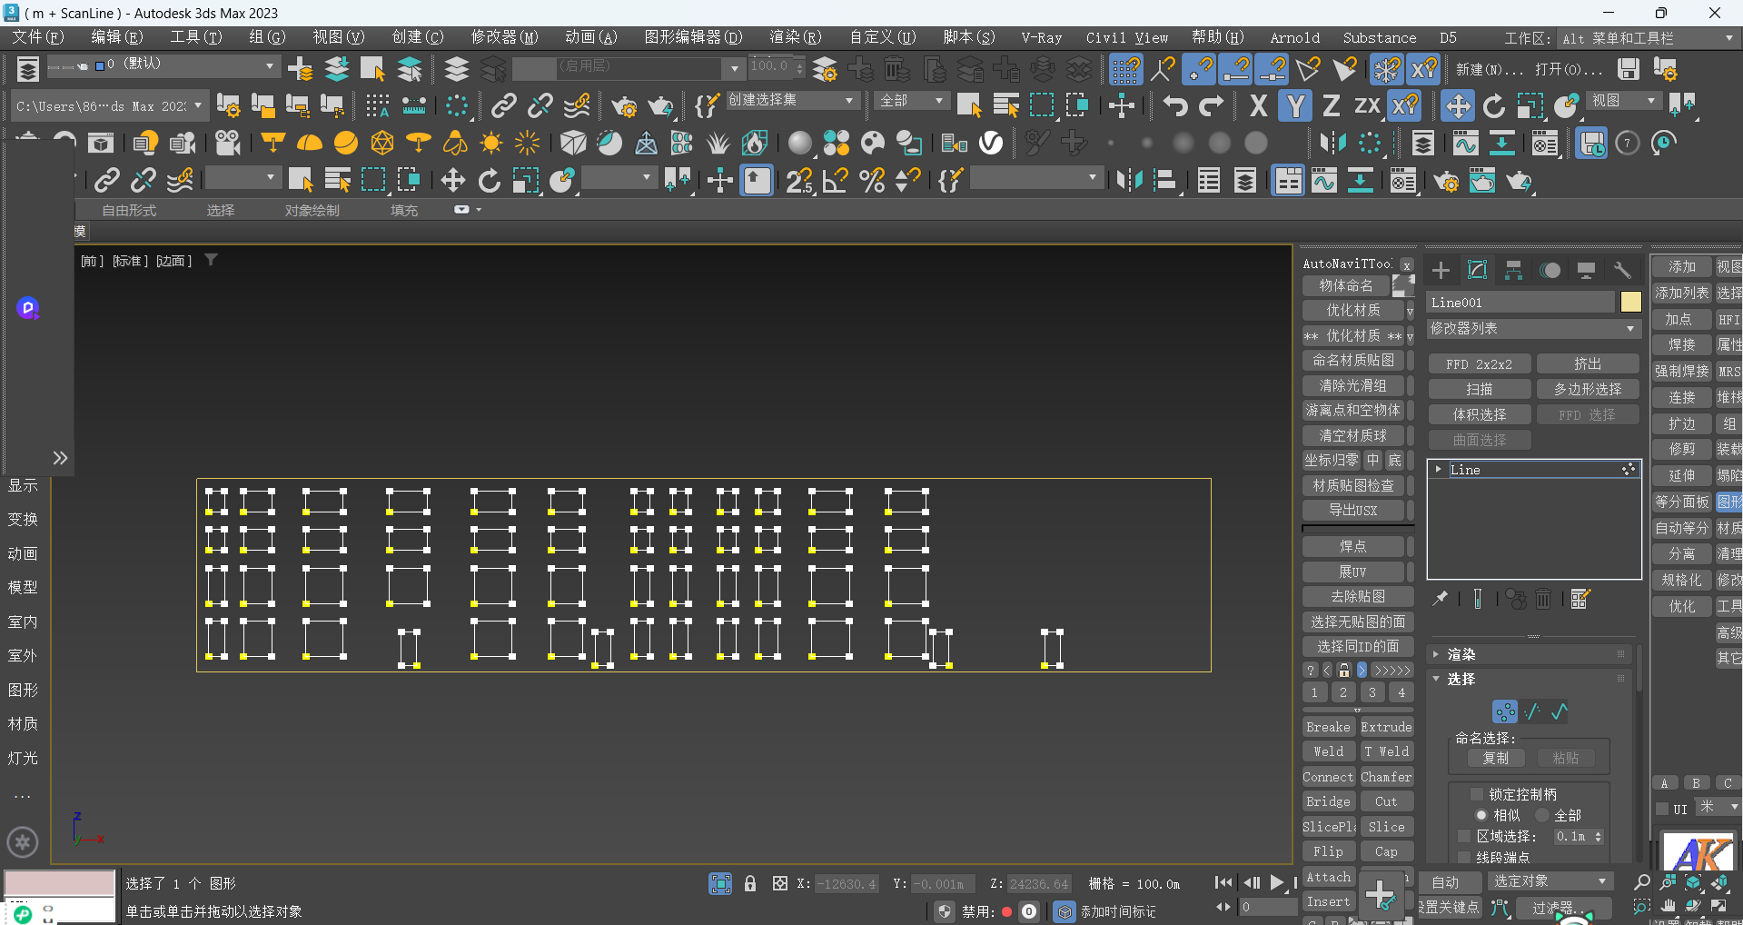
Task: Restrict transform to X axis
Action: [1258, 106]
